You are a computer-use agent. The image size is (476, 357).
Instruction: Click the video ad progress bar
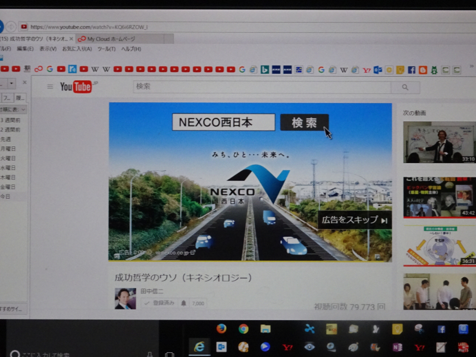pos(250,261)
